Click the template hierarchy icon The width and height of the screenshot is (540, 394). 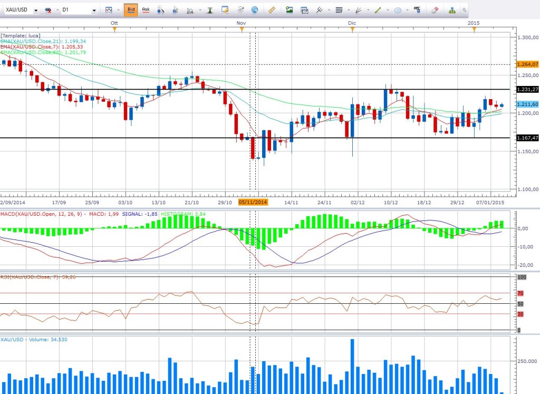[x=452, y=10]
